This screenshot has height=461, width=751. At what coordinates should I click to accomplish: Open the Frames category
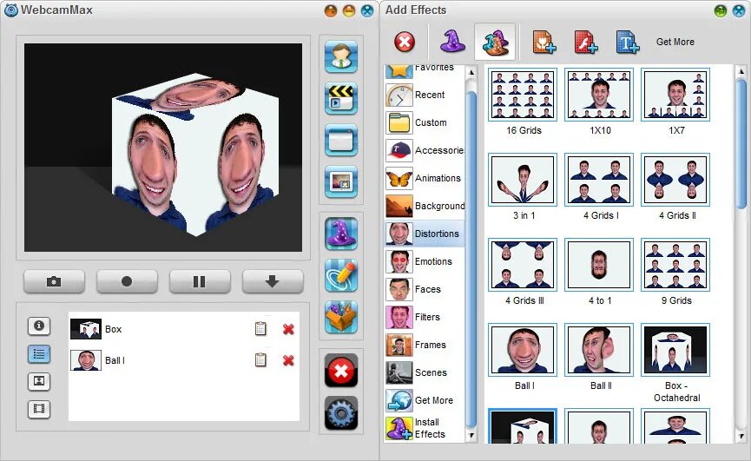point(424,345)
